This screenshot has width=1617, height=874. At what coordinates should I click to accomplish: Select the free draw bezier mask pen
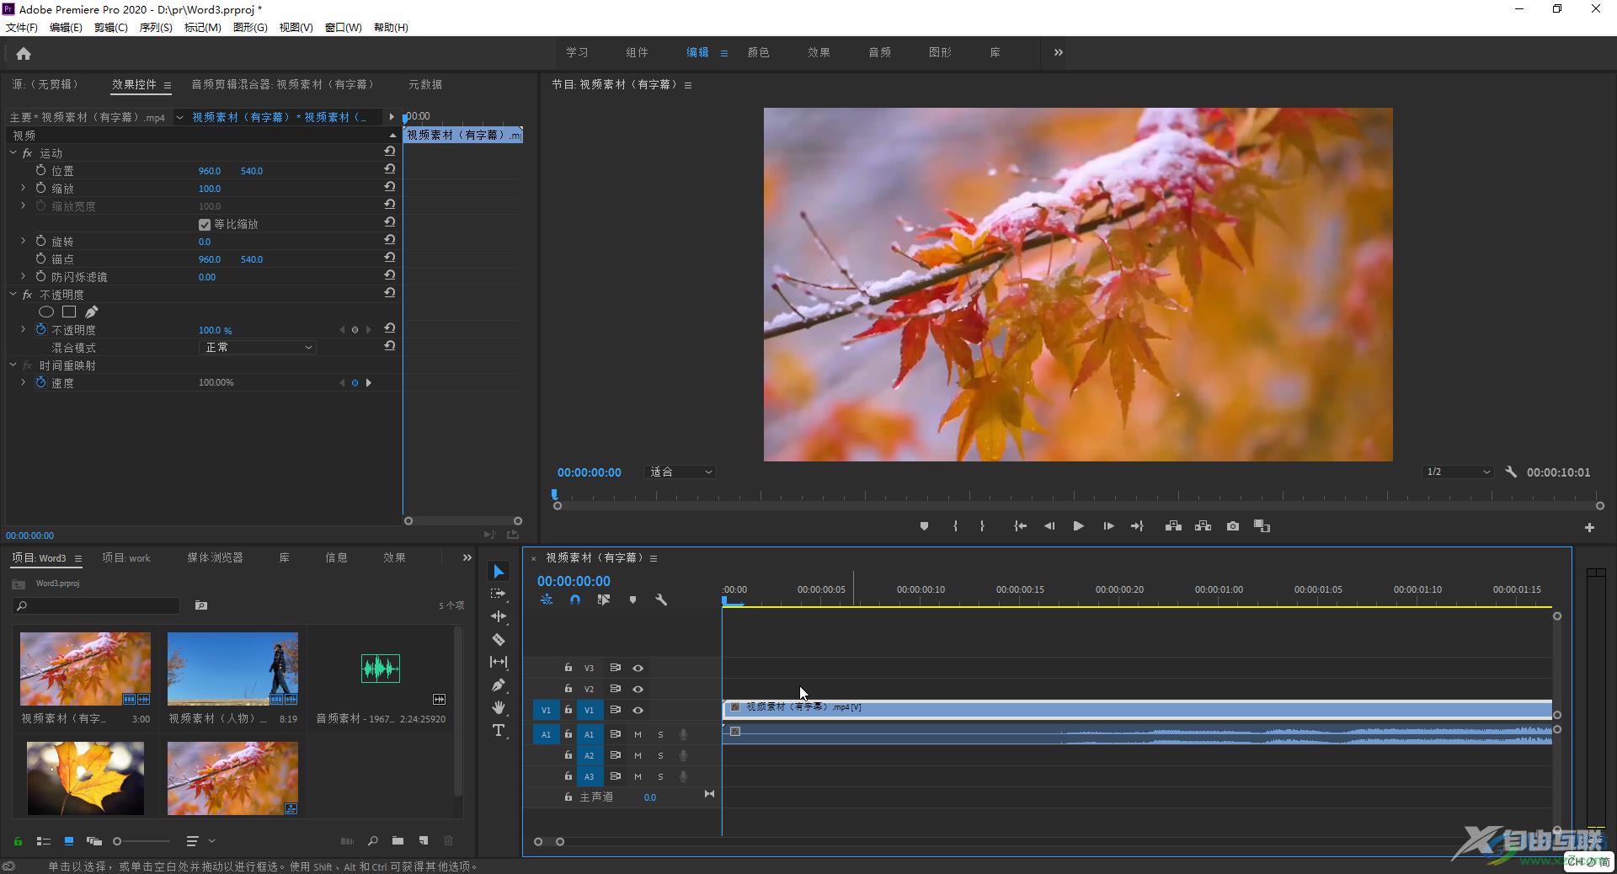tap(91, 312)
